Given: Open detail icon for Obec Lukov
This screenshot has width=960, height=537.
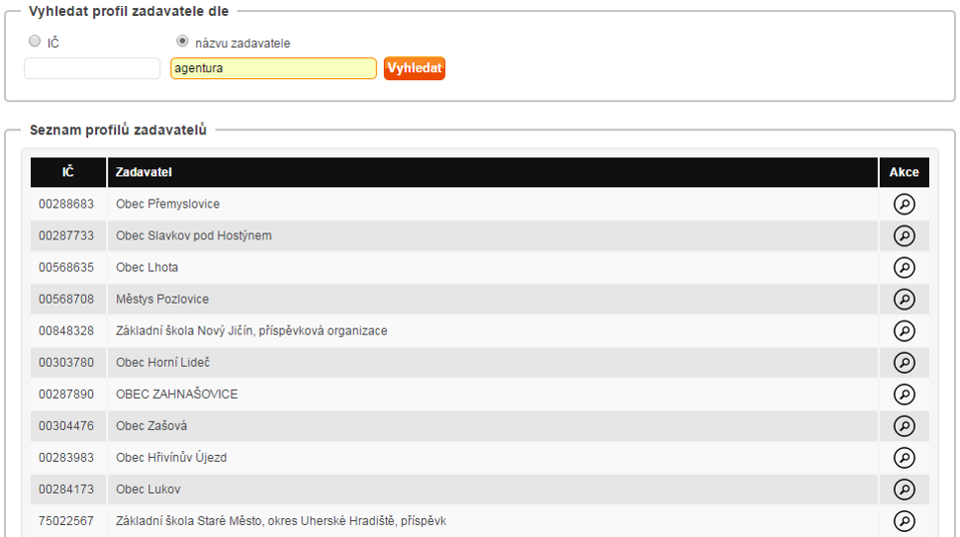Looking at the screenshot, I should (x=904, y=490).
